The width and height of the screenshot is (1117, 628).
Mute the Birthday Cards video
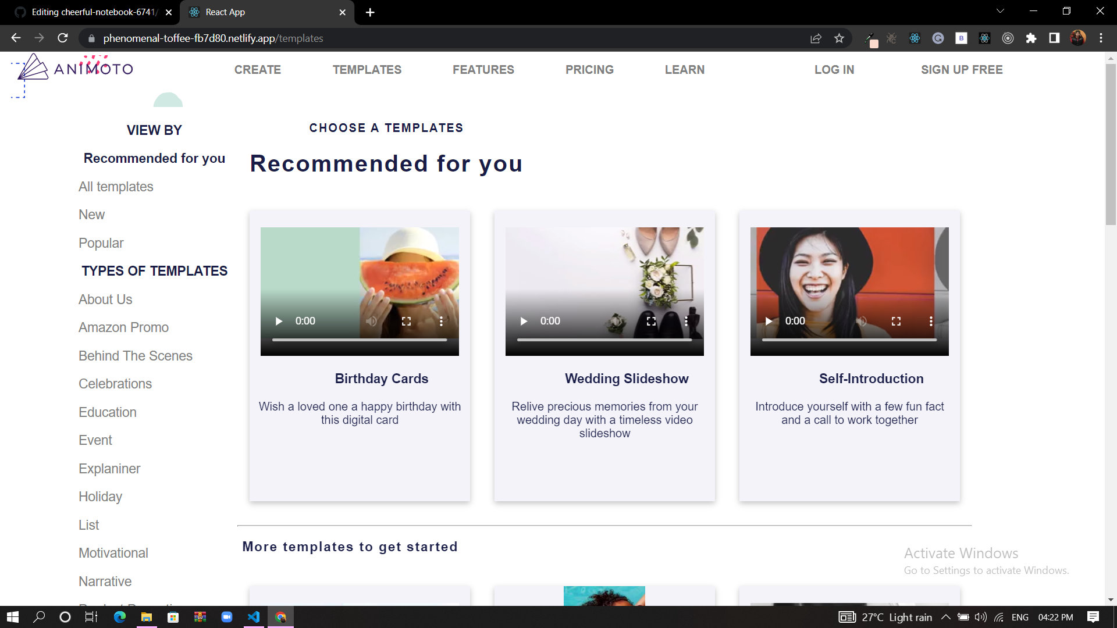point(372,321)
